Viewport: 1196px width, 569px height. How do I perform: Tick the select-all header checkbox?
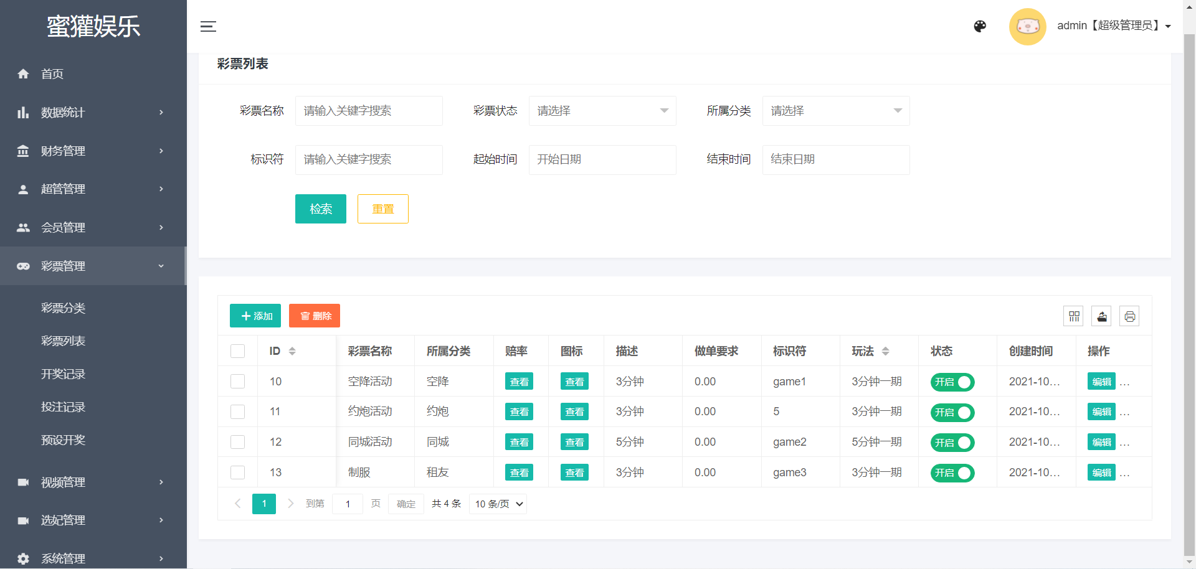click(237, 351)
